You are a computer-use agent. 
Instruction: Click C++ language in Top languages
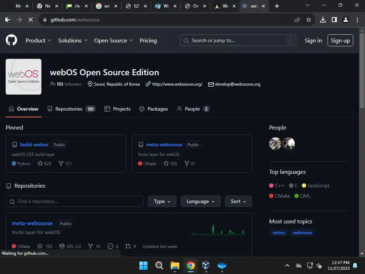[277, 186]
